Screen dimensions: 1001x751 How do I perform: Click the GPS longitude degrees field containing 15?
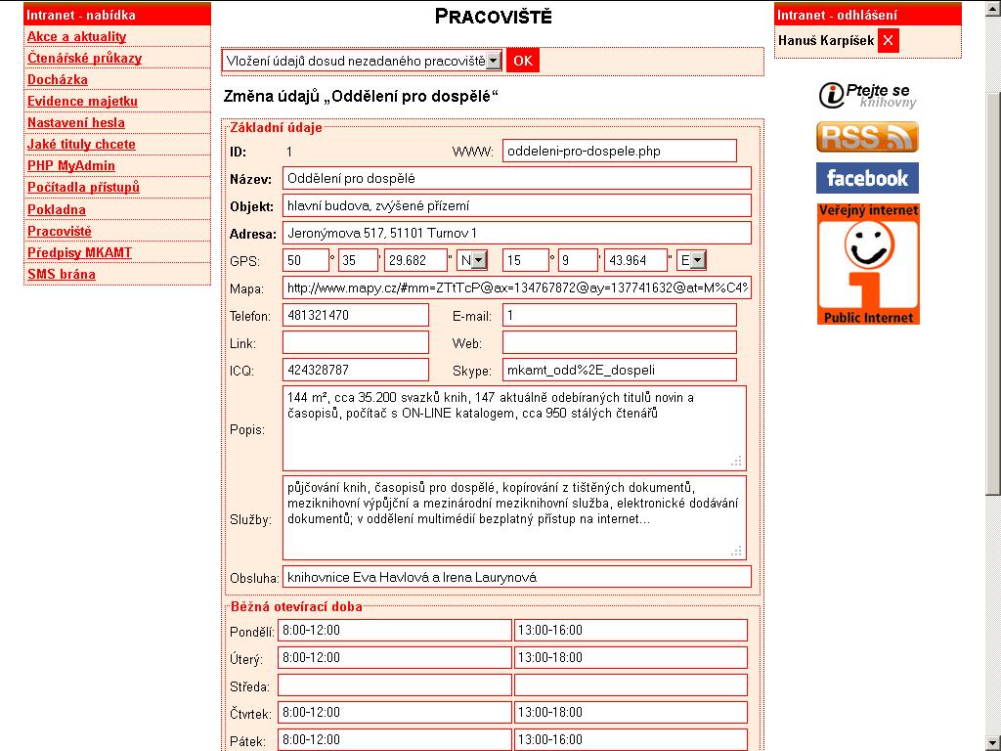click(525, 260)
